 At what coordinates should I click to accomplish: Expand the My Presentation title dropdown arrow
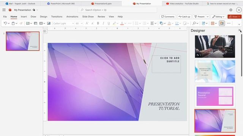coord(37,10)
